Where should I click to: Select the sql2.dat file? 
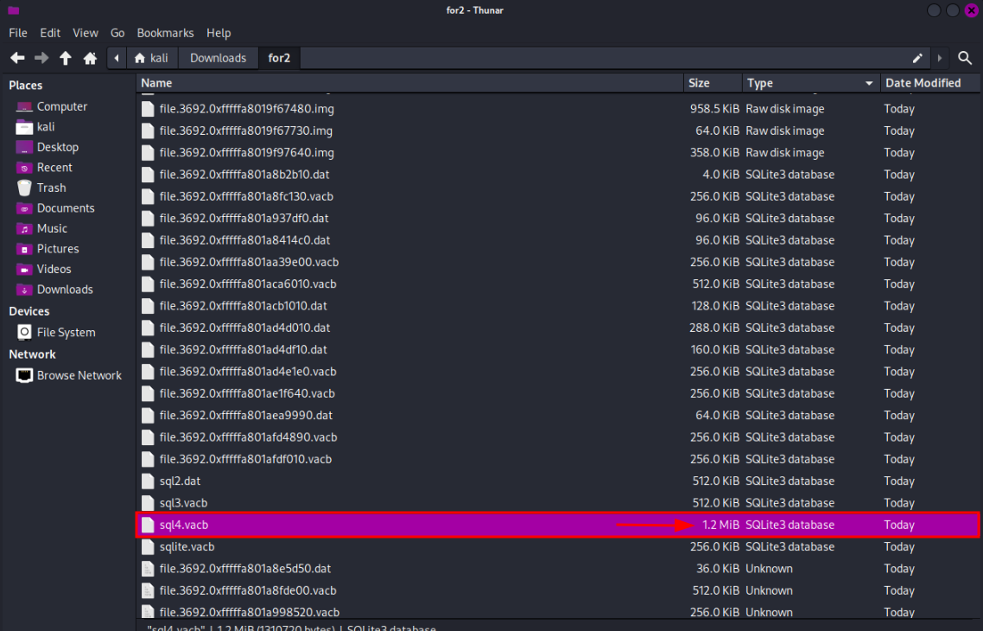click(x=558, y=481)
